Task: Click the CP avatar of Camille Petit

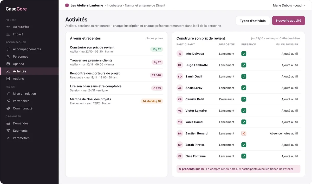Action: point(180,99)
